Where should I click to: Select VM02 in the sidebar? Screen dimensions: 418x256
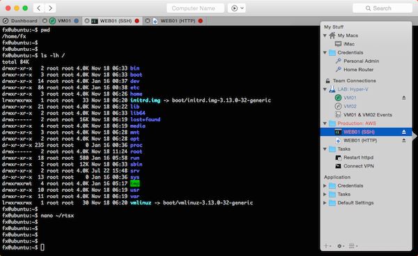pyautogui.click(x=350, y=107)
